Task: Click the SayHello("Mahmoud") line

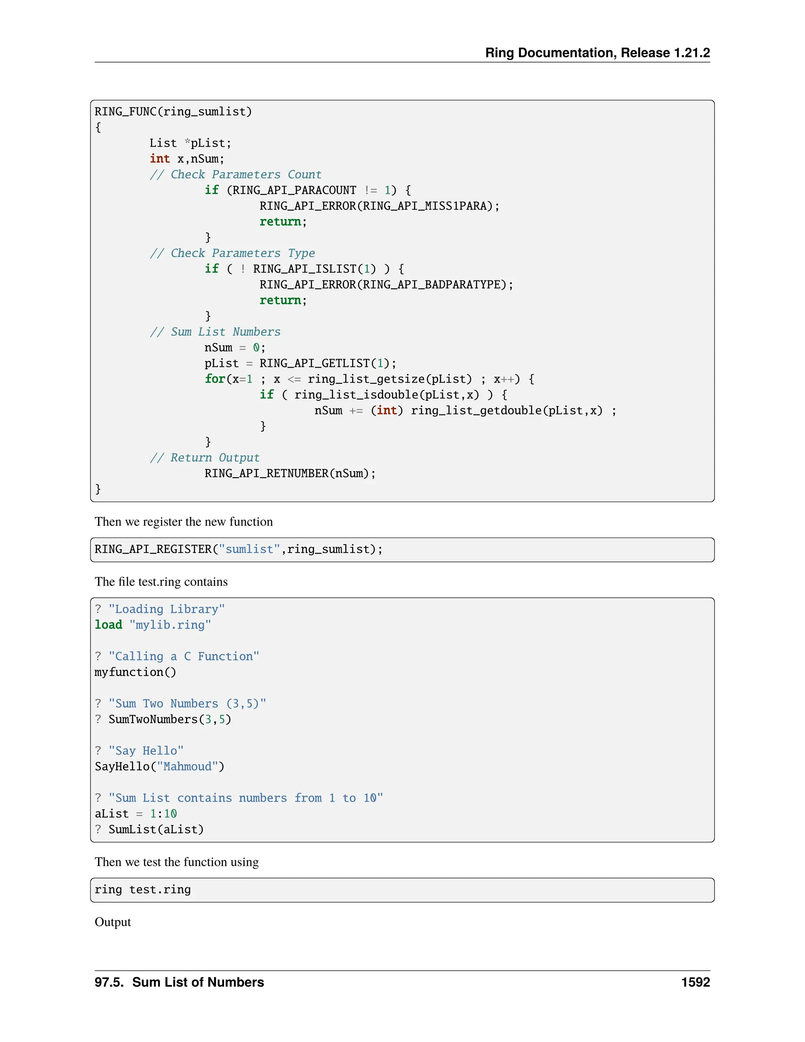Action: 159,767
